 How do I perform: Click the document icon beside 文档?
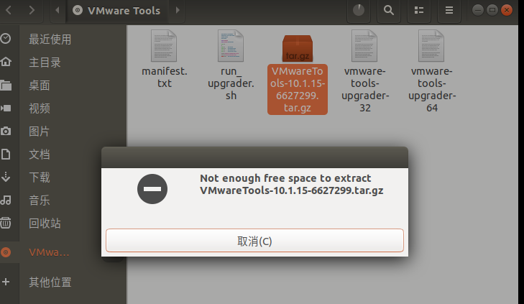[x=6, y=154]
